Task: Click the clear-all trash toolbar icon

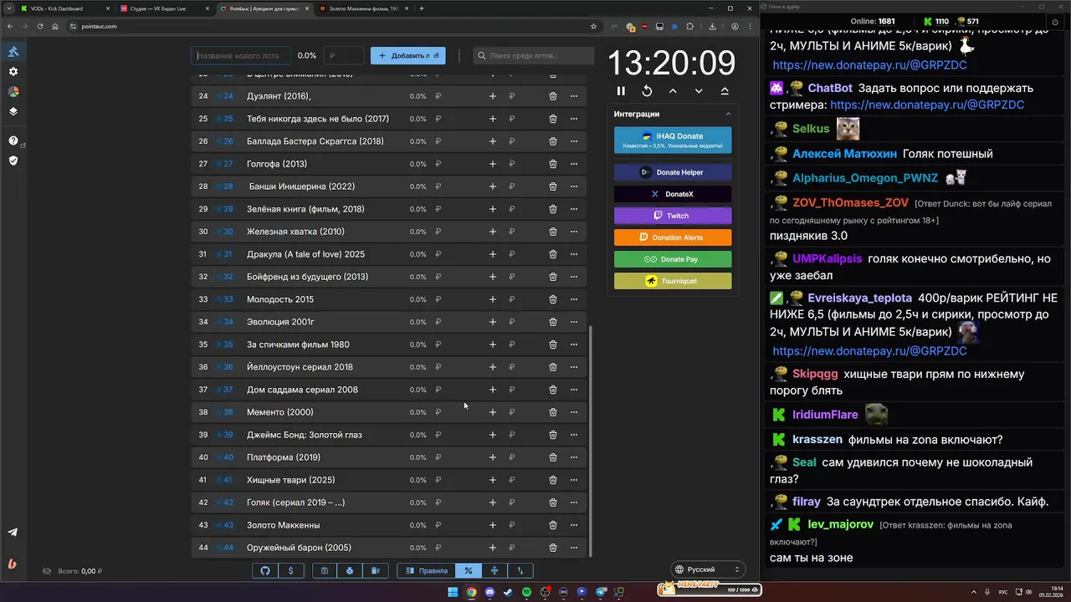Action: (376, 570)
